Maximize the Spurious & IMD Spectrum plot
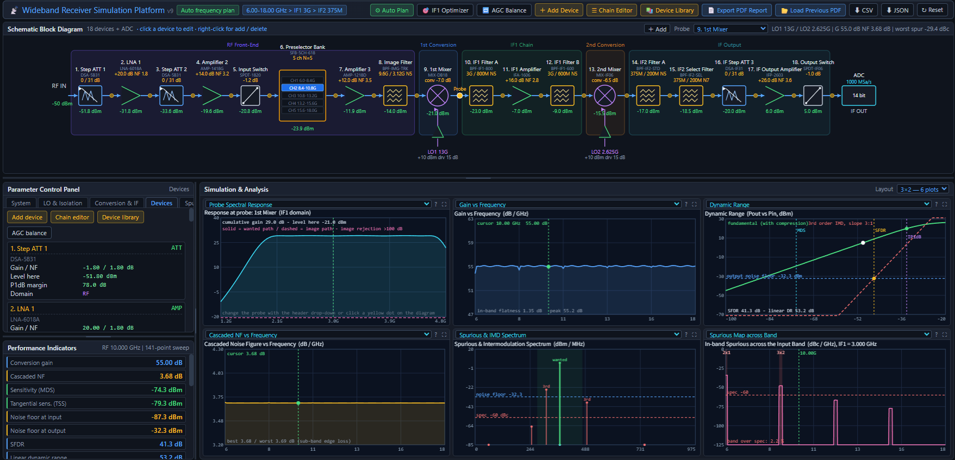This screenshot has height=460, width=955. [x=694, y=335]
